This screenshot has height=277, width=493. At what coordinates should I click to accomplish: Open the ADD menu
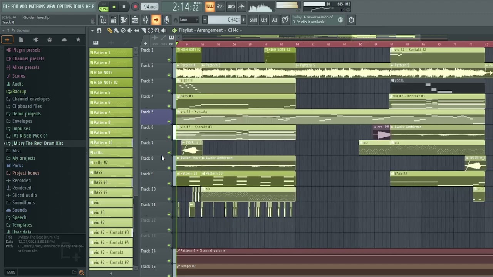coord(24,7)
